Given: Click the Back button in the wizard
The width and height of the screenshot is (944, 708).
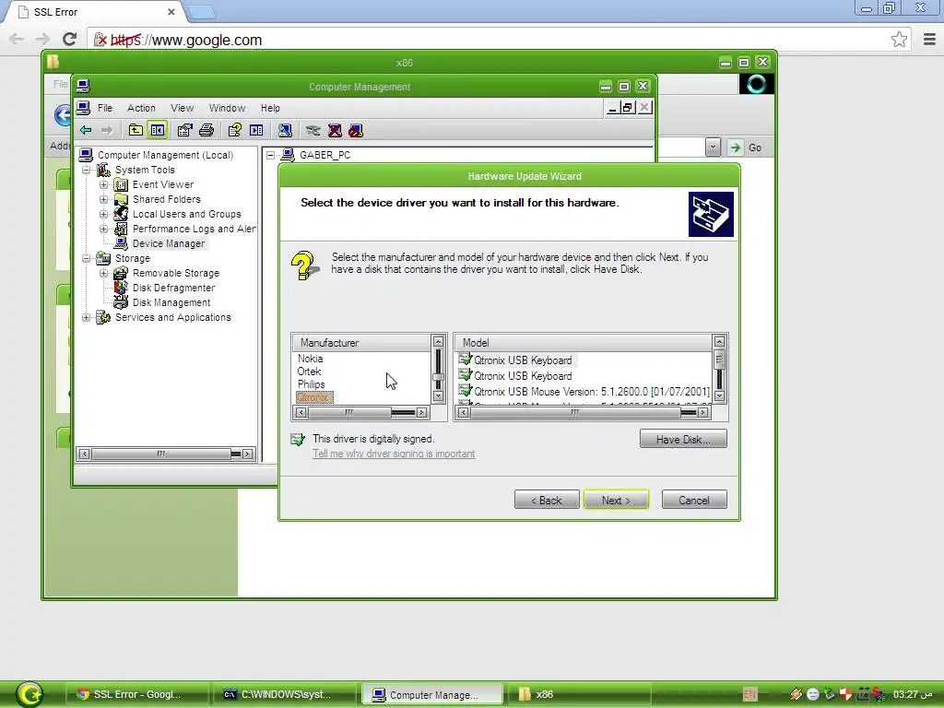Looking at the screenshot, I should pos(547,500).
